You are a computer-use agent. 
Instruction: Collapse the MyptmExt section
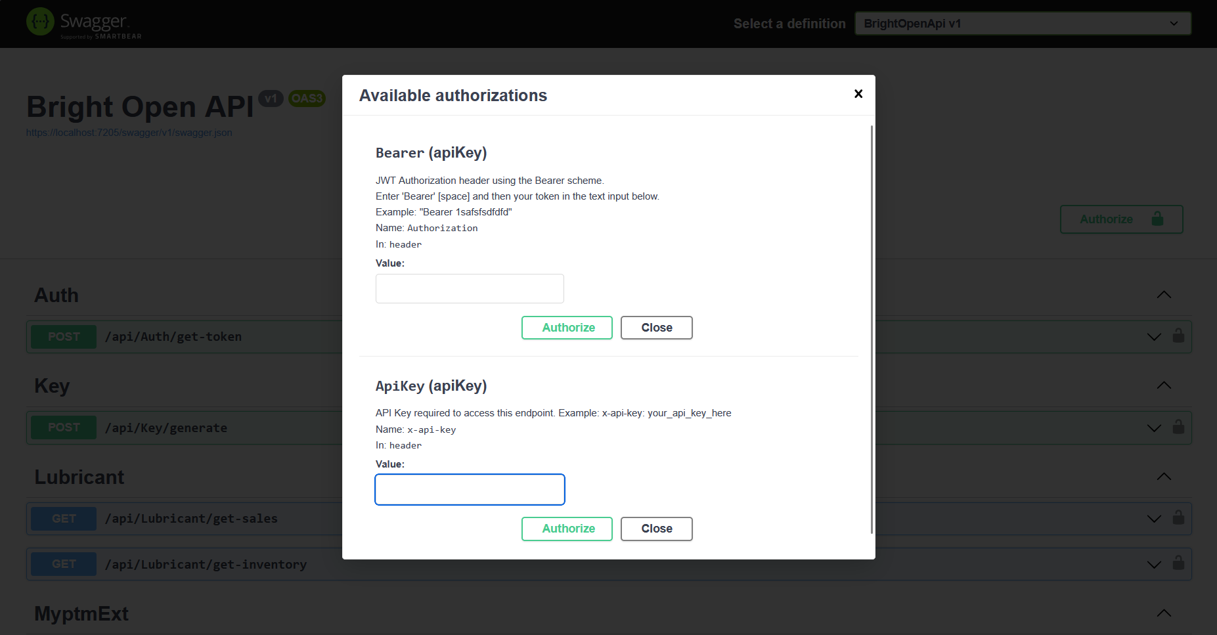pos(1164,613)
